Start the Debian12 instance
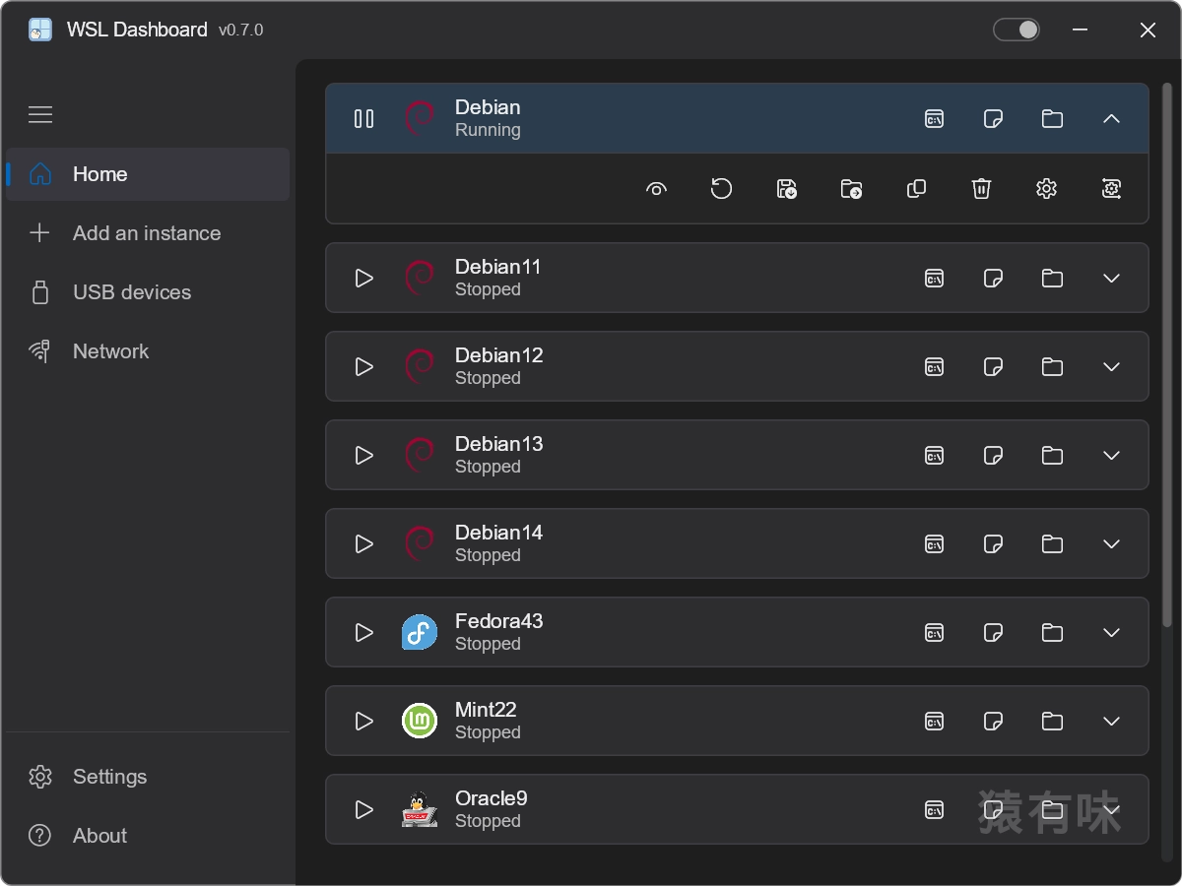 click(363, 366)
